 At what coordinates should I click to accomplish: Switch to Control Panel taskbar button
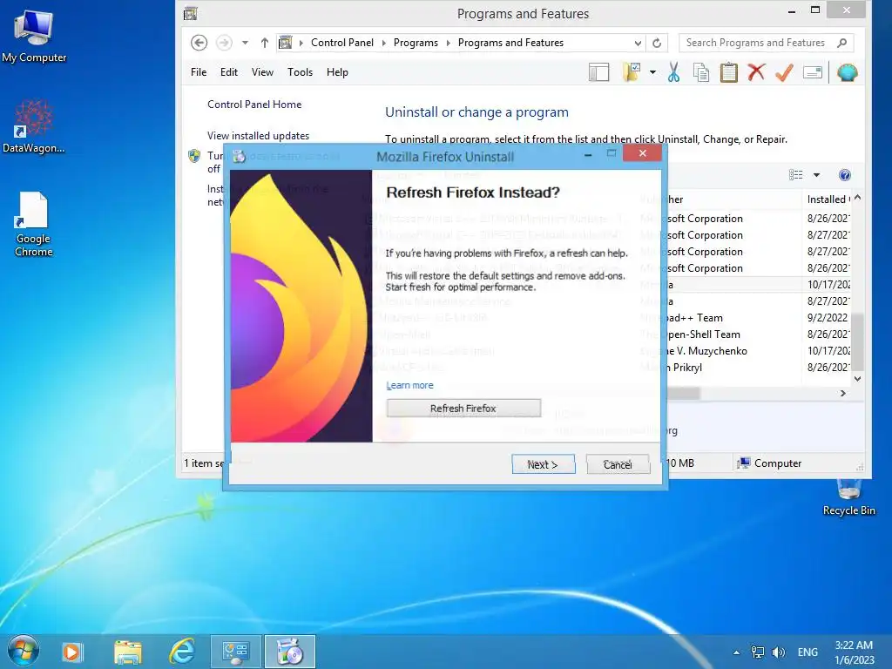[235, 652]
